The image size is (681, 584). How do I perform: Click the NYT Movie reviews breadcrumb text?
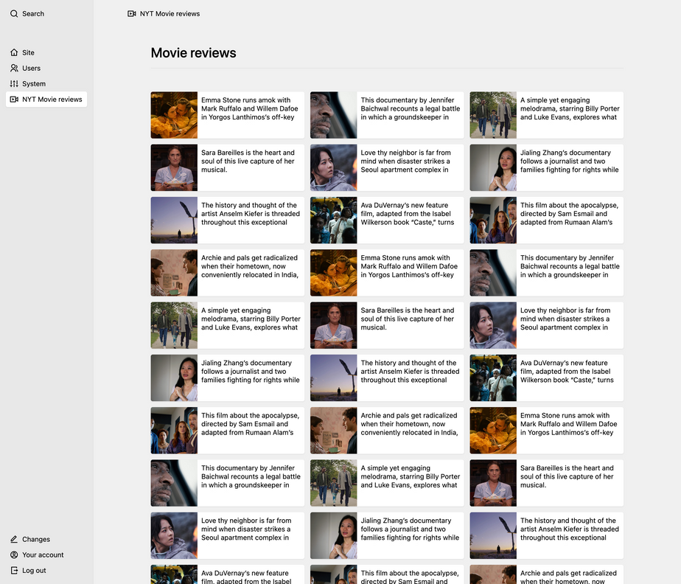coord(170,13)
